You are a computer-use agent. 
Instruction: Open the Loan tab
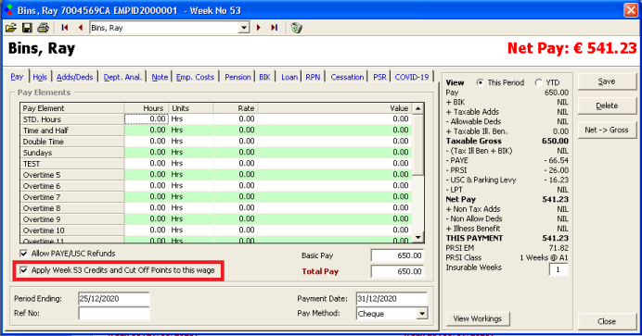(289, 77)
